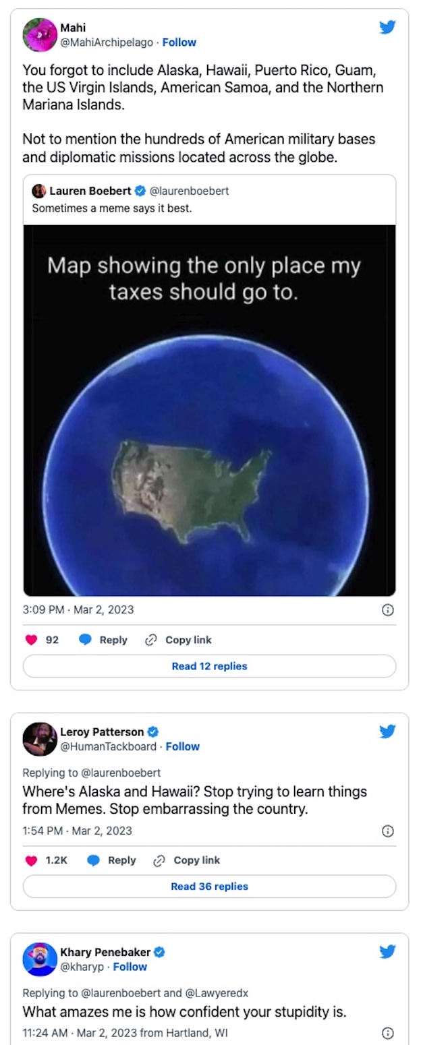This screenshot has width=421, height=1045.
Task: Open Leroy Patterson's profile avatar
Action: [x=39, y=739]
